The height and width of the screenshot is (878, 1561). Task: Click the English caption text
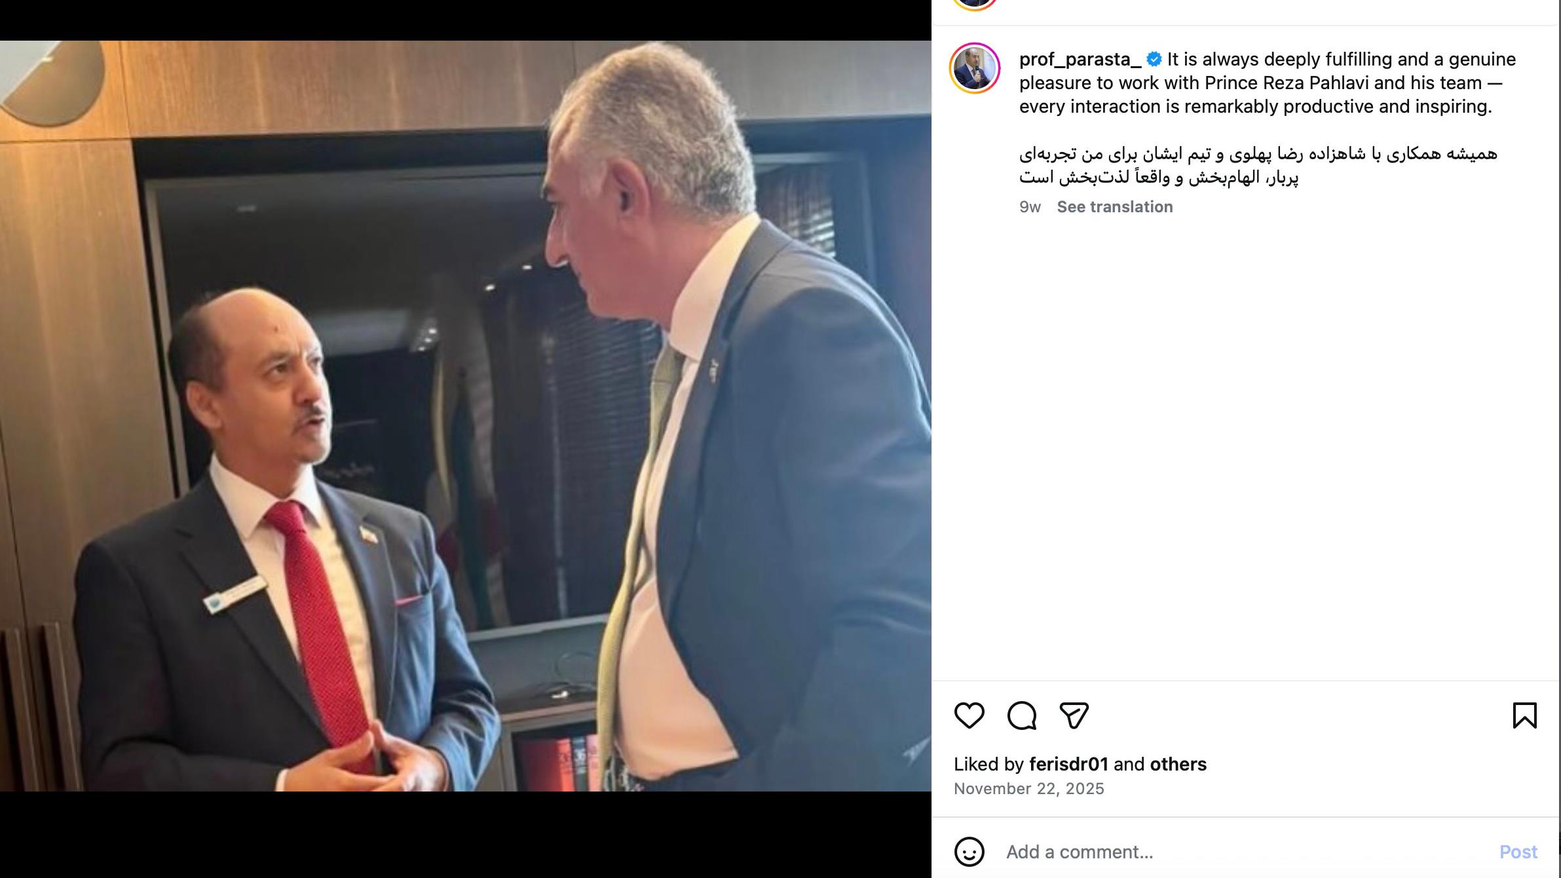click(1268, 83)
